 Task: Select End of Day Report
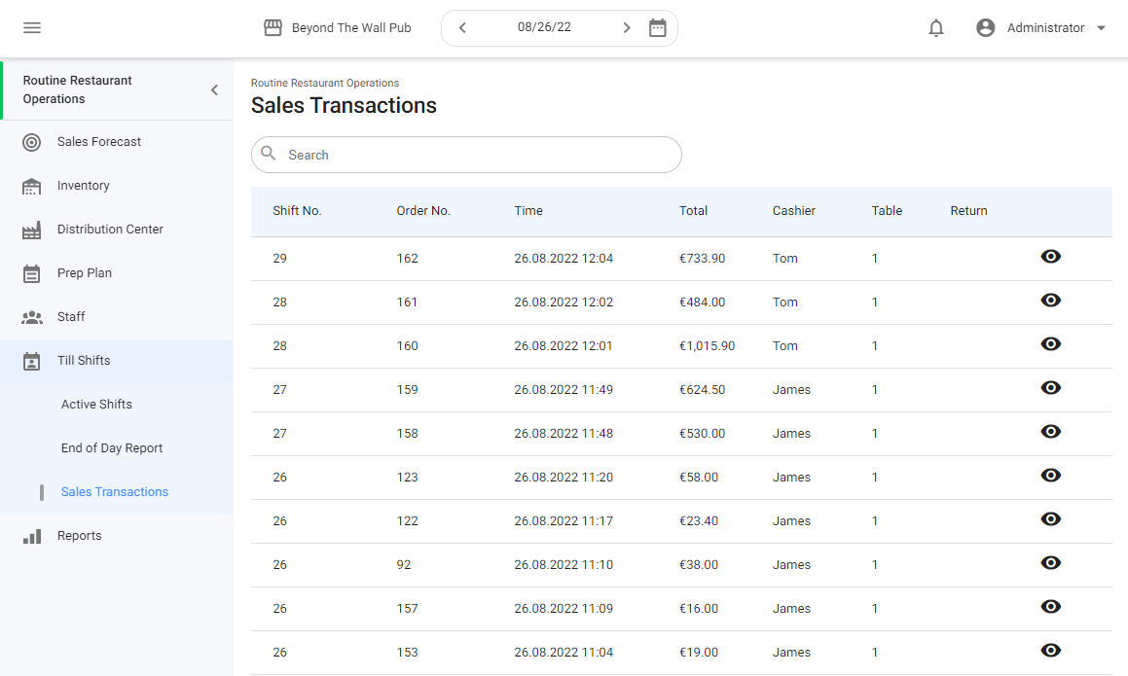click(x=112, y=448)
